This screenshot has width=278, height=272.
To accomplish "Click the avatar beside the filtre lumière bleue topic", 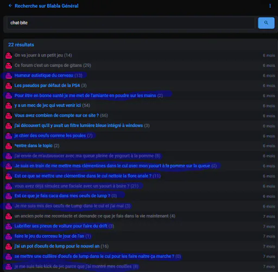I will click(x=9, y=125).
